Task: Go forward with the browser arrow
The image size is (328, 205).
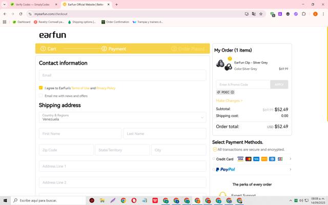Action: (13, 14)
